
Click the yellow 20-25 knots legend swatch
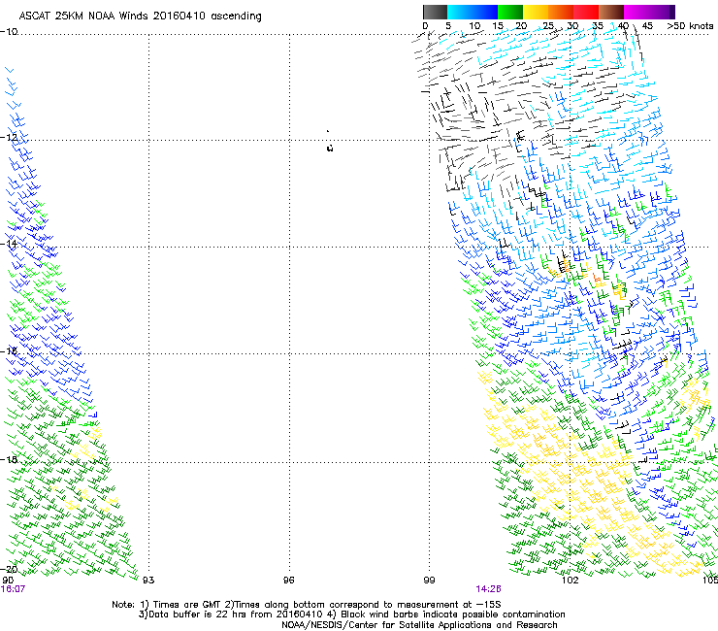click(536, 12)
